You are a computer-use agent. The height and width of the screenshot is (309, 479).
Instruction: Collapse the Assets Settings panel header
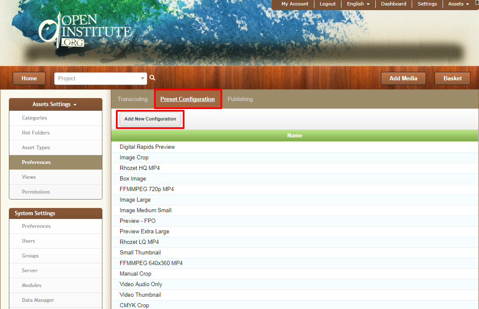coord(55,104)
